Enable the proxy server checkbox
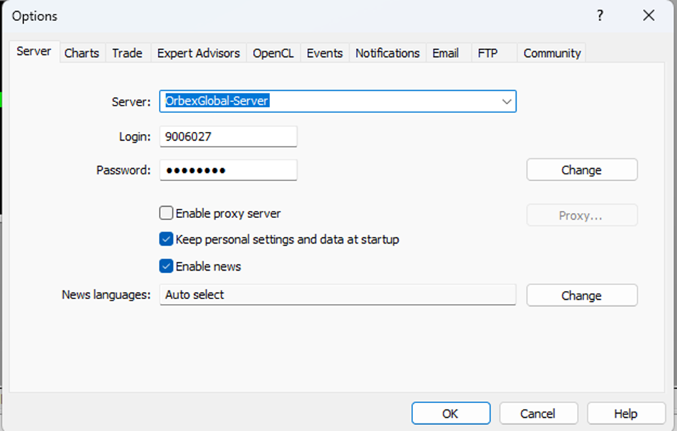The width and height of the screenshot is (677, 431). (166, 213)
